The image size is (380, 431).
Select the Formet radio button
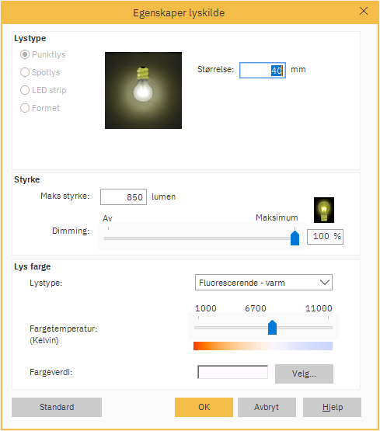pos(25,108)
